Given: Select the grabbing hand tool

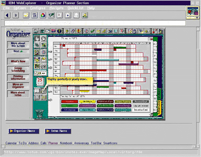Looking at the screenshot, I should 44,38.
